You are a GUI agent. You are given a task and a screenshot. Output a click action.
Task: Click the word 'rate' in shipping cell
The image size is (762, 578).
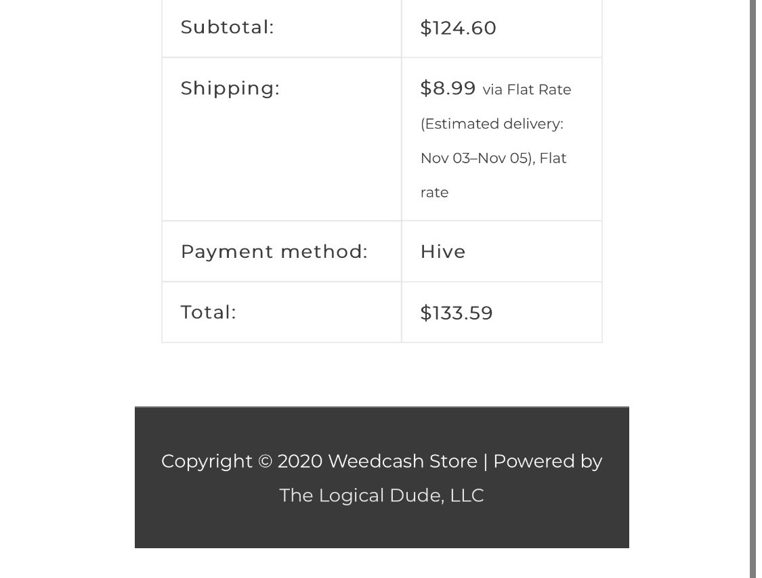click(x=434, y=193)
